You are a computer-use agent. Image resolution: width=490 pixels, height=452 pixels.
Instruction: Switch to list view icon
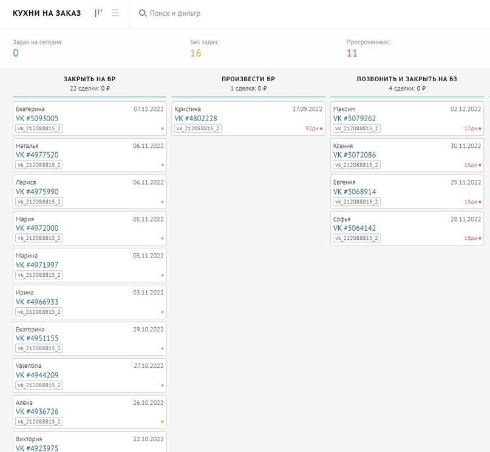click(x=115, y=13)
